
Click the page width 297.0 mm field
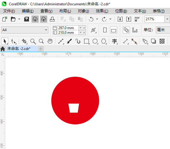[68, 28]
